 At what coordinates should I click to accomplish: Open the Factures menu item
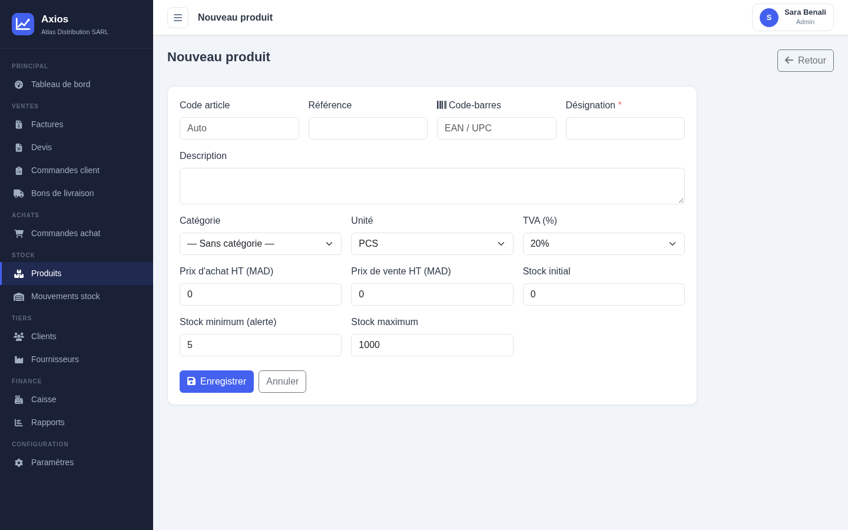[x=77, y=124]
